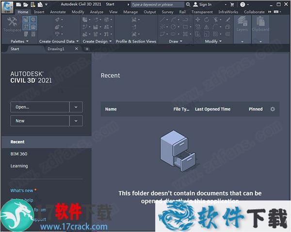Select BIM 360 in the sidebar
The image size is (291, 232).
click(x=18, y=154)
